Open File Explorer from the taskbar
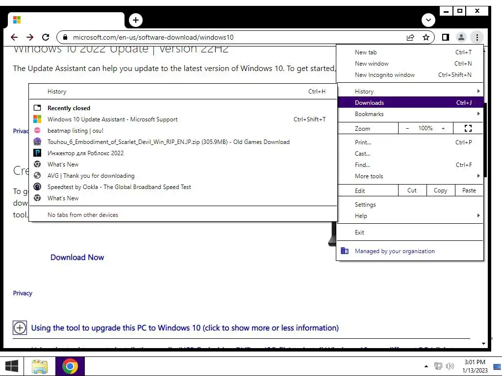 [x=40, y=366]
